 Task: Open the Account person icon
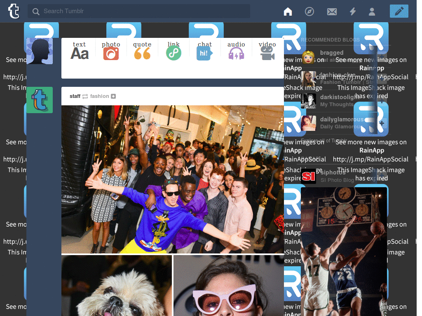[372, 12]
